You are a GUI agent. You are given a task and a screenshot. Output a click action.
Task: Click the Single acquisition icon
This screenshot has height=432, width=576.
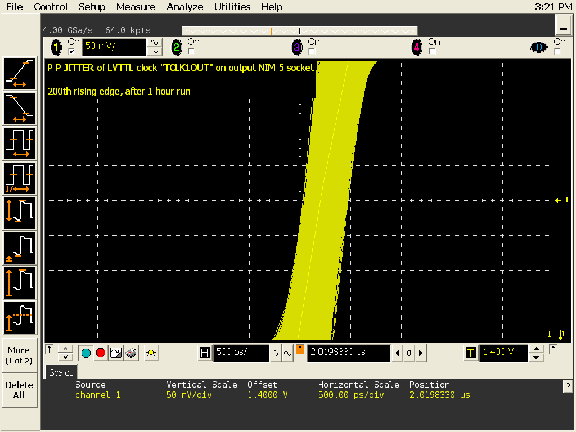click(116, 353)
